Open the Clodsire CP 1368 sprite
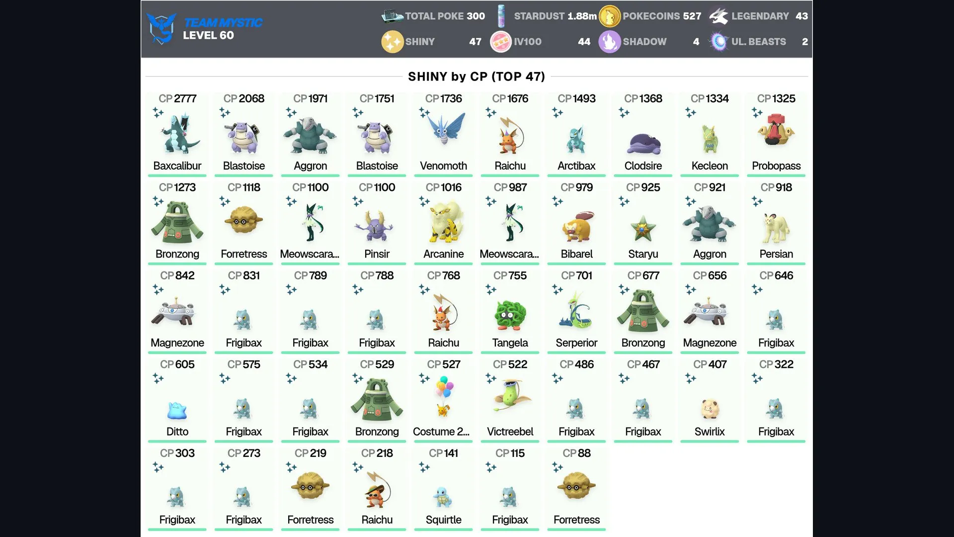Screen dimensions: 954x537 [643, 145]
